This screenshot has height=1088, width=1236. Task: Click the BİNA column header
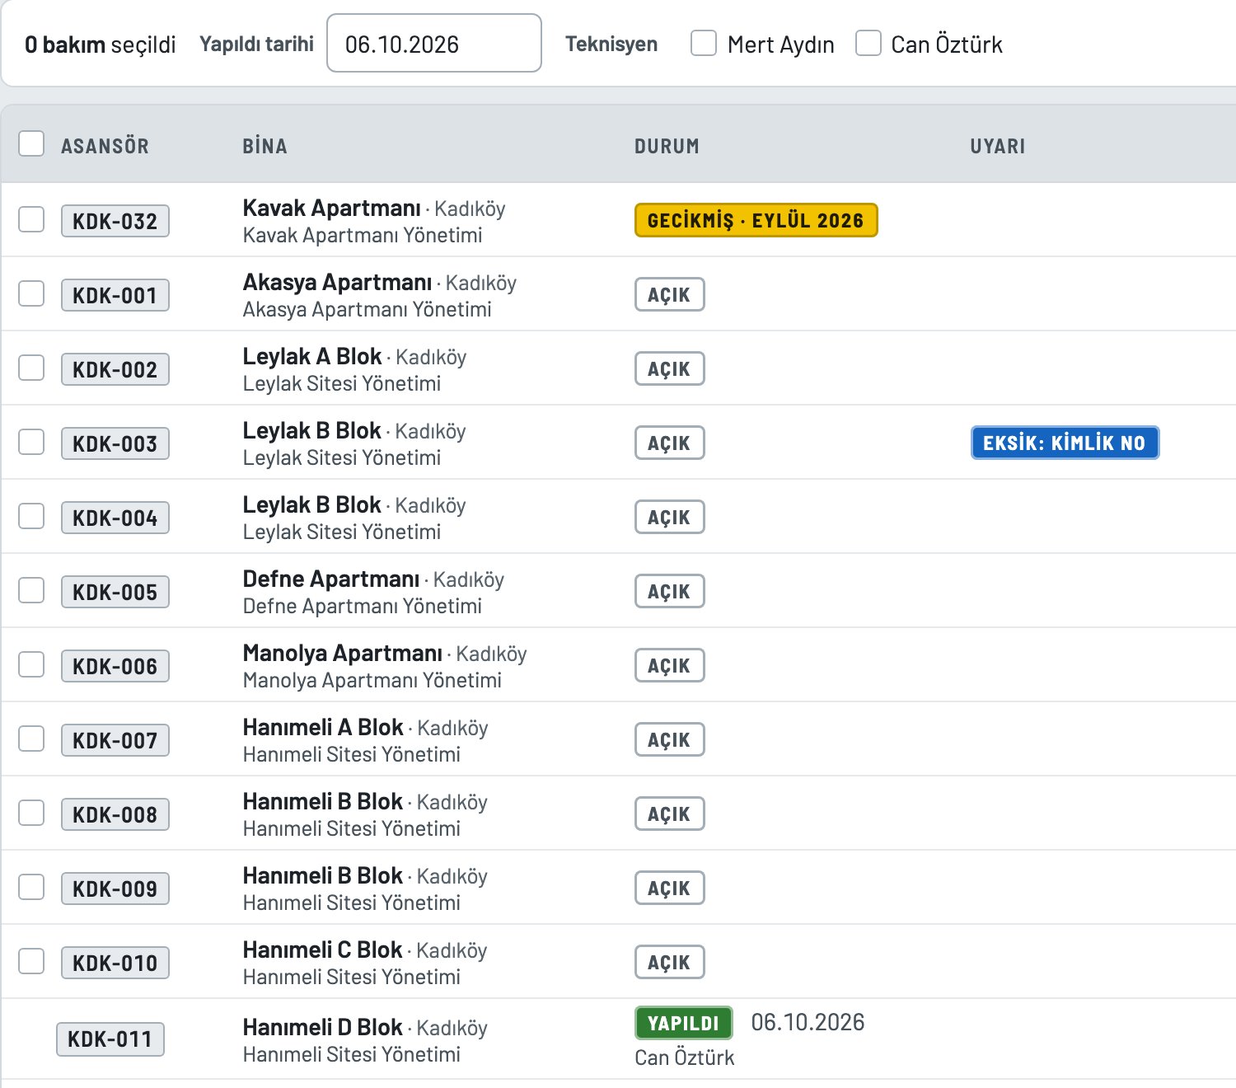pyautogui.click(x=265, y=146)
